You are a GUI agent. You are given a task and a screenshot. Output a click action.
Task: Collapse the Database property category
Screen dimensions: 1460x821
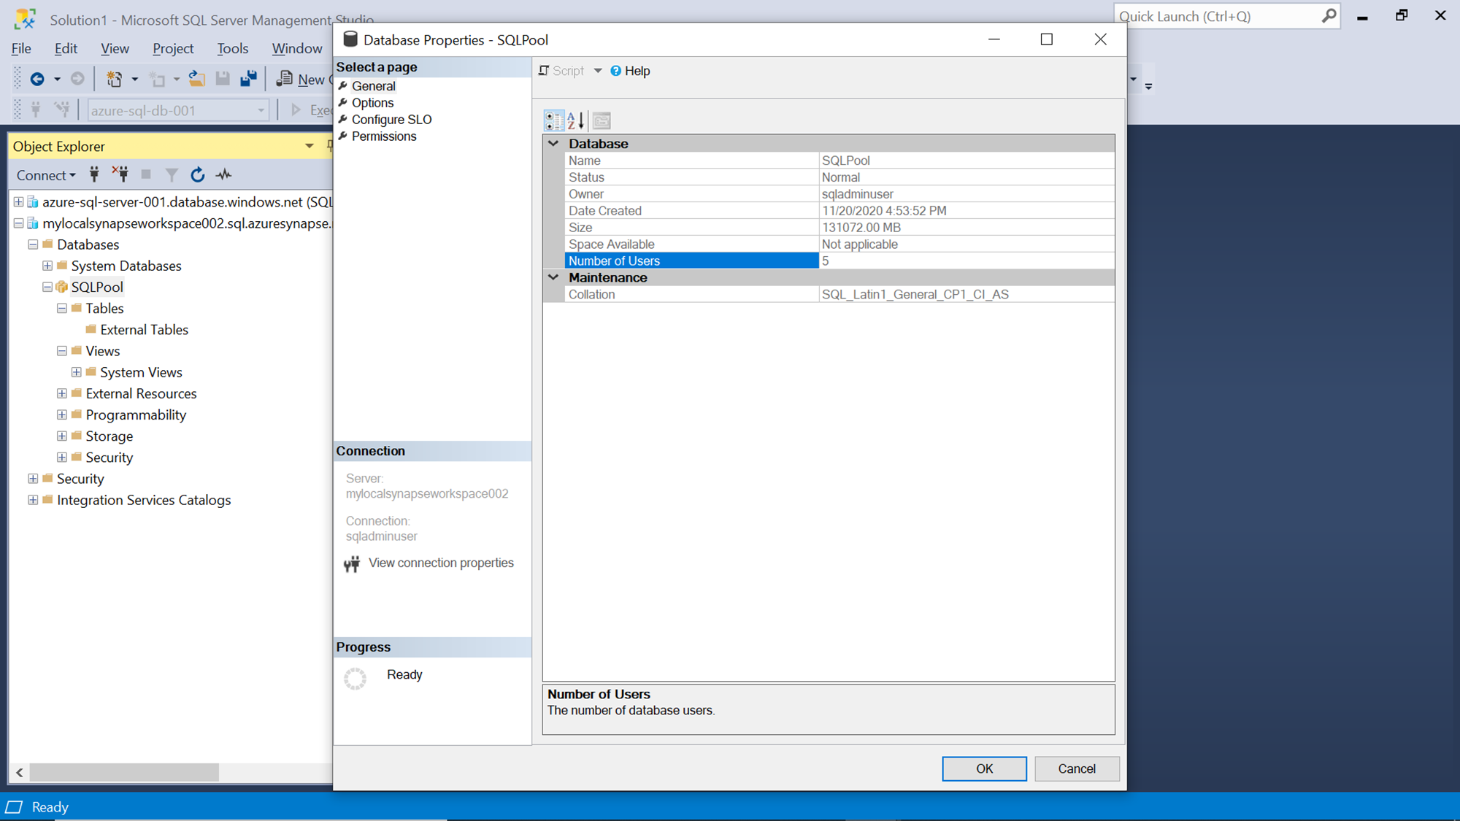tap(553, 144)
